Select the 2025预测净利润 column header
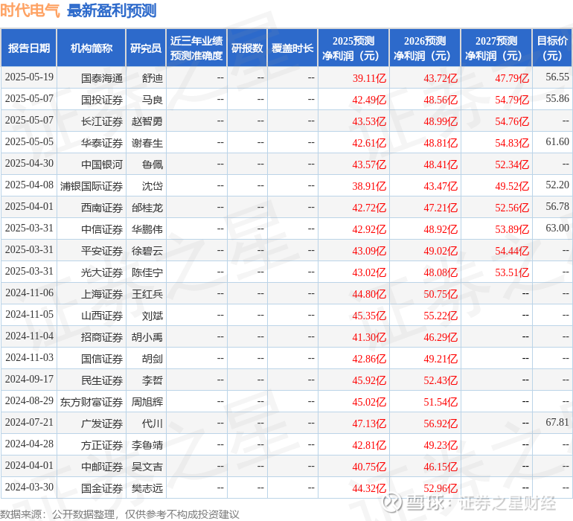Image resolution: width=573 pixels, height=521 pixels. (x=353, y=48)
